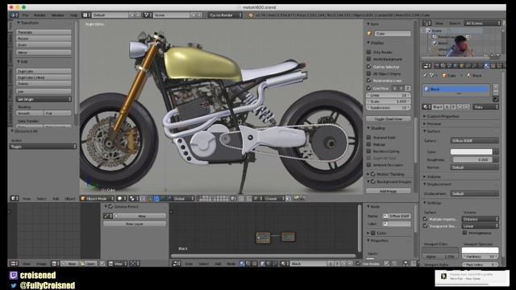Enable the Only Render checkbox
Viewport: 516px width, 290px height.
[369, 52]
